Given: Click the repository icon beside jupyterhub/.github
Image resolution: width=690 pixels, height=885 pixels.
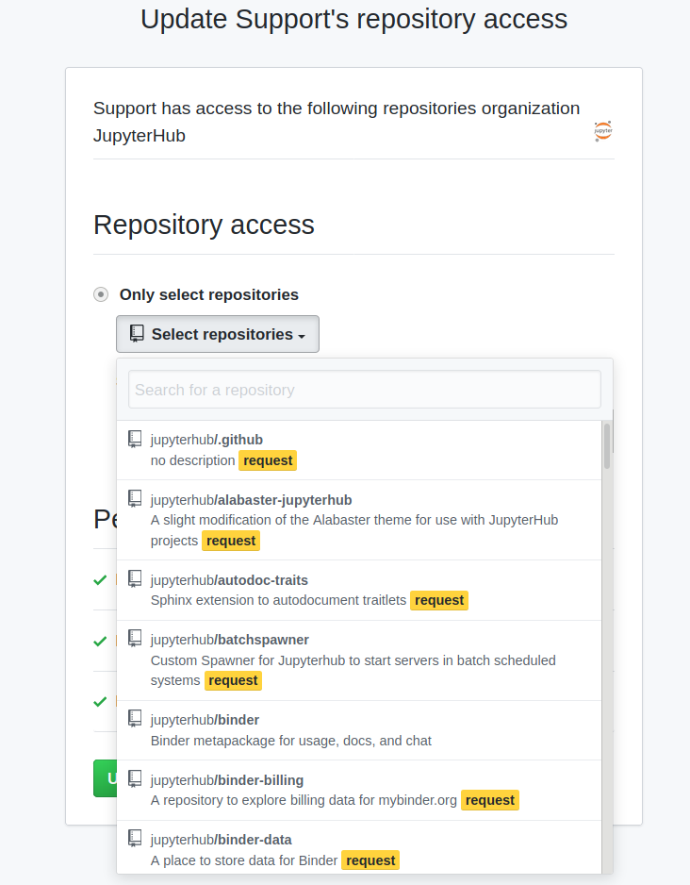Looking at the screenshot, I should pyautogui.click(x=134, y=437).
